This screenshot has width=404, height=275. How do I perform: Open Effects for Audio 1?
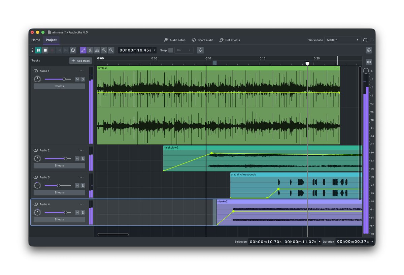(x=59, y=86)
